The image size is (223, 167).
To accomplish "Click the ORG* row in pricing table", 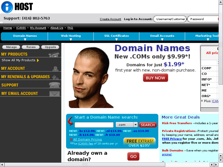I will pyautogui.click(x=210, y=96).
